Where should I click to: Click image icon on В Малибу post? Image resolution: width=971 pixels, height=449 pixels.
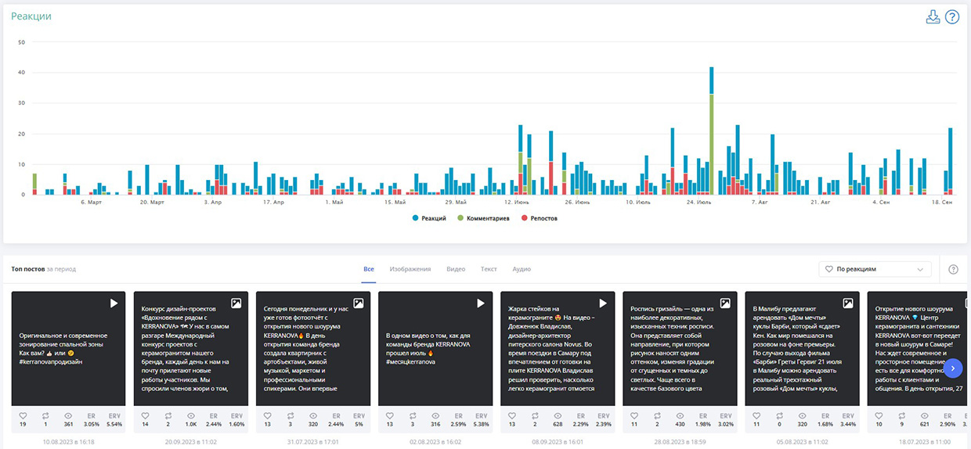point(847,303)
